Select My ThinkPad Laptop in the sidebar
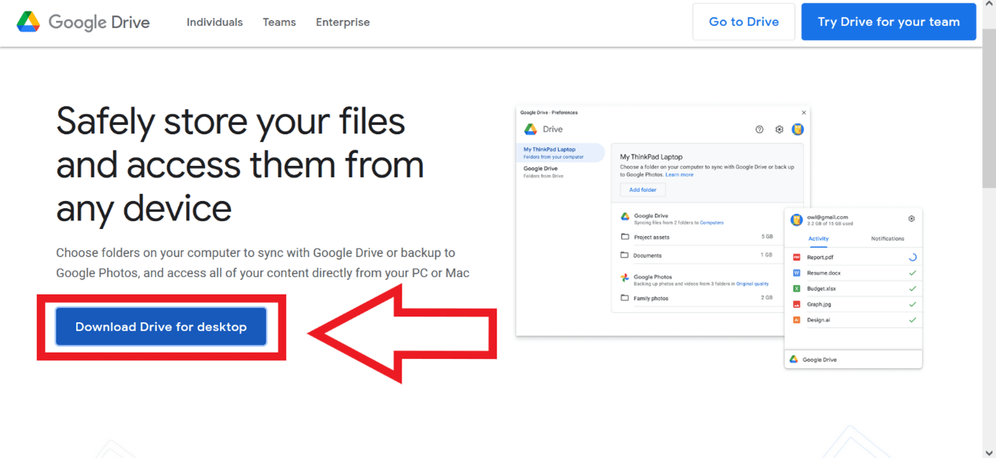Image resolution: width=996 pixels, height=458 pixels. (550, 150)
